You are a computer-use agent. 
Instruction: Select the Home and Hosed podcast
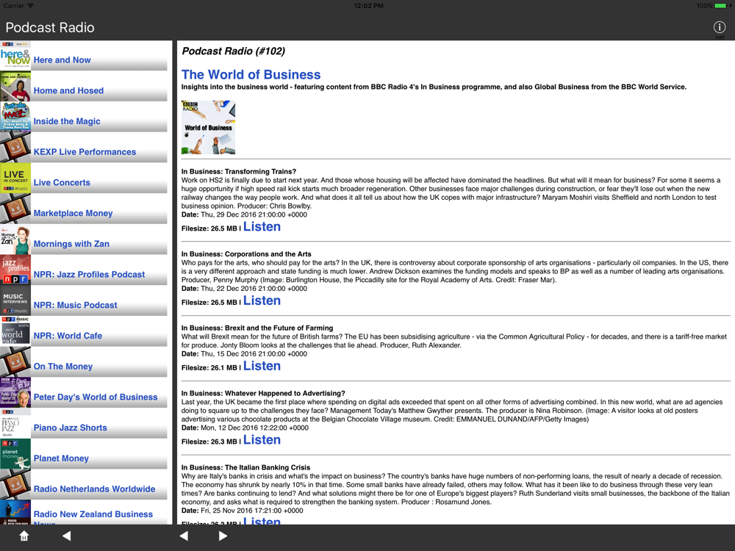[68, 90]
